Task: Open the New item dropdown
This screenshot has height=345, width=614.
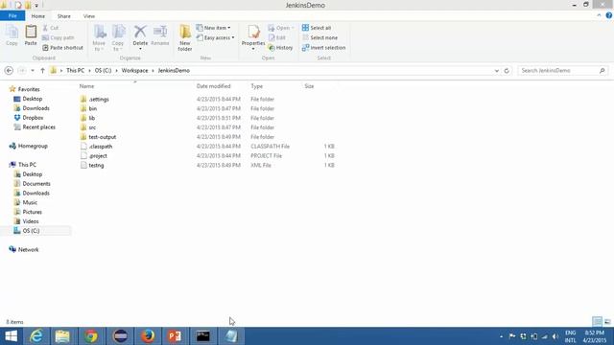Action: [213, 28]
